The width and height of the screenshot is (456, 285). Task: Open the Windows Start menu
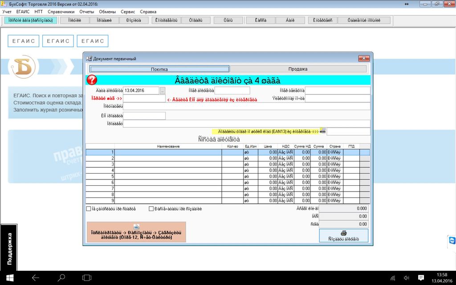pos(9,278)
